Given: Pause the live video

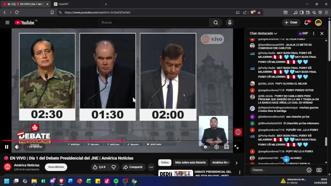Looking at the screenshot, I should coord(7,147).
